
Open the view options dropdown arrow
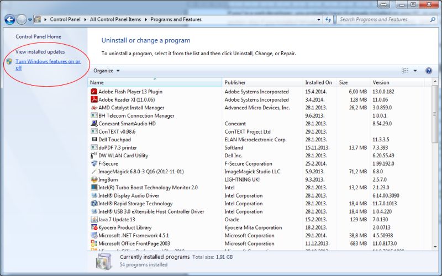click(x=415, y=71)
